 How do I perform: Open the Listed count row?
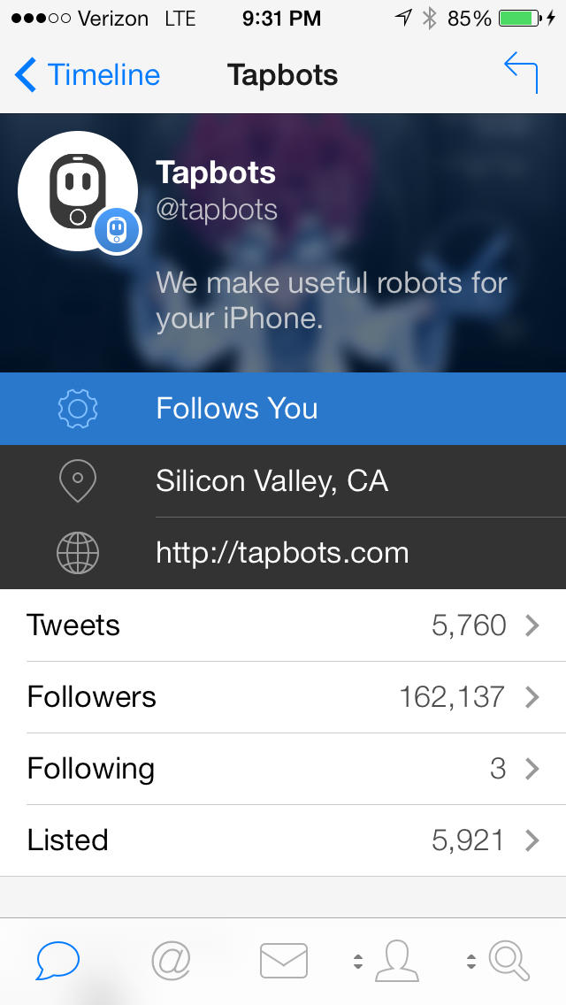point(283,840)
